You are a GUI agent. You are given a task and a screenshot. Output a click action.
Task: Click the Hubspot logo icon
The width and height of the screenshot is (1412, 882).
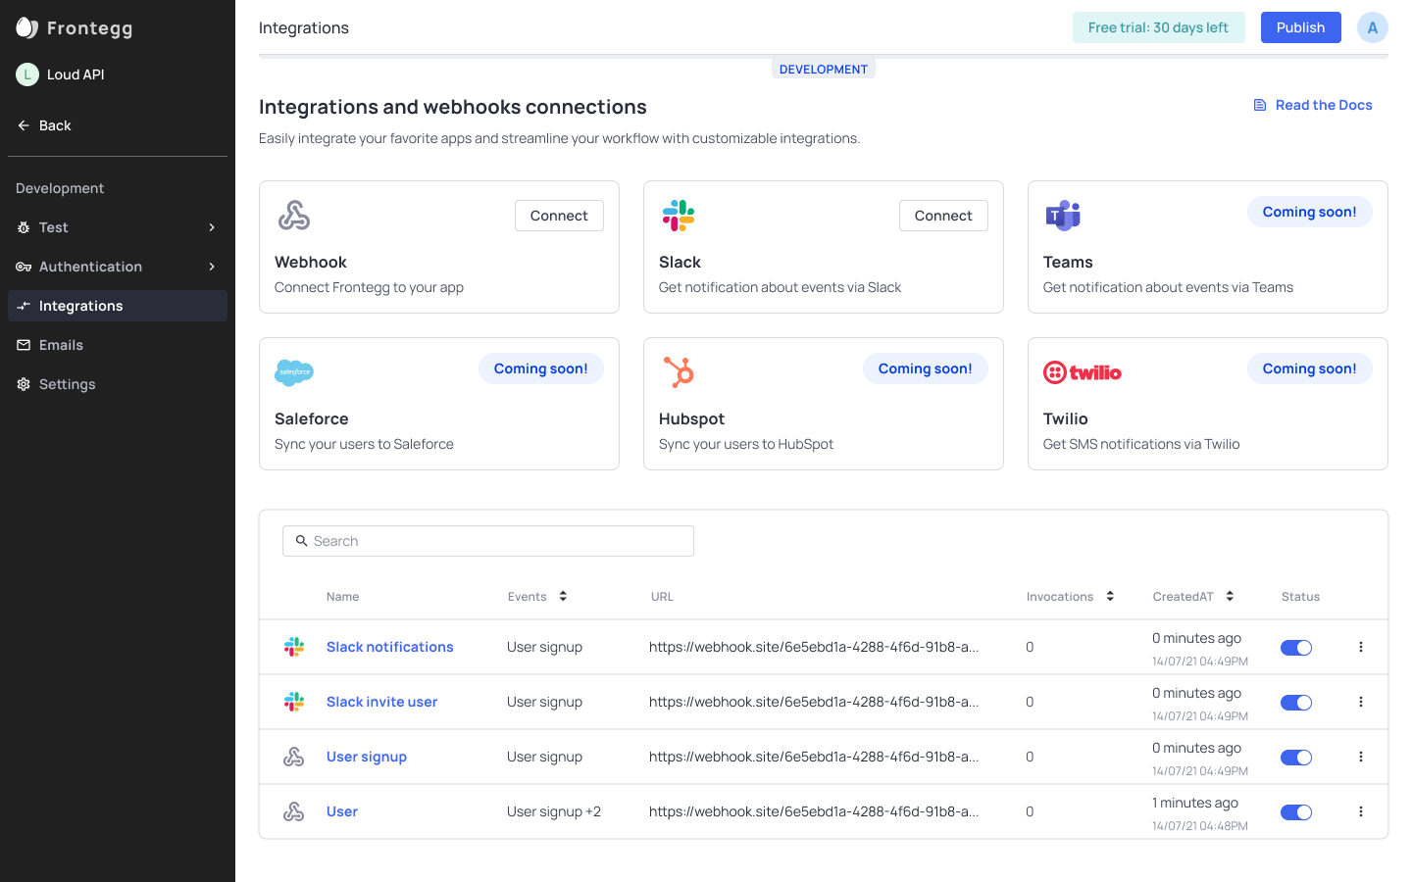click(x=679, y=372)
